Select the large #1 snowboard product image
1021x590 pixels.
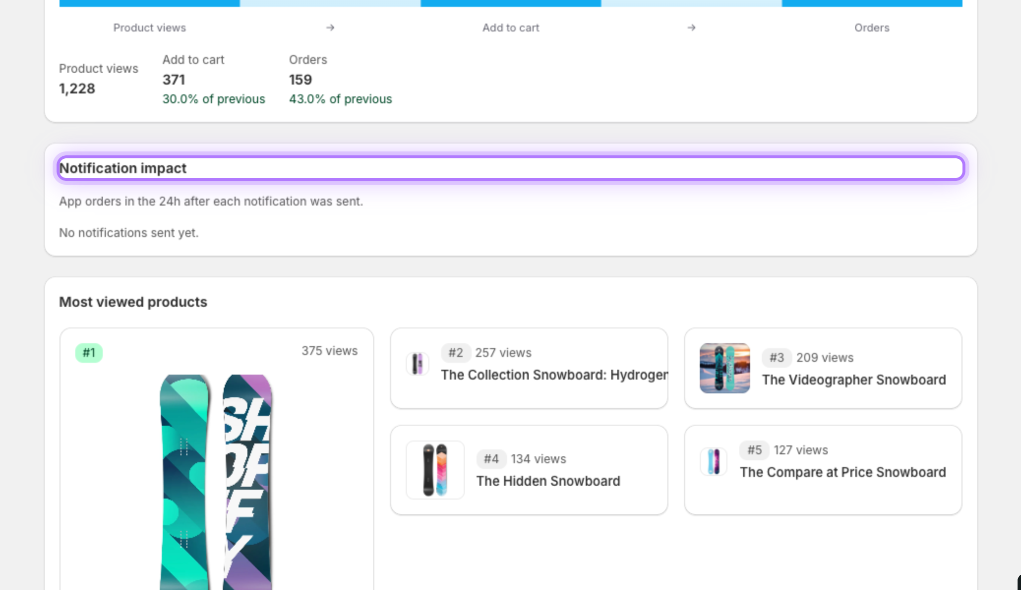click(x=216, y=482)
